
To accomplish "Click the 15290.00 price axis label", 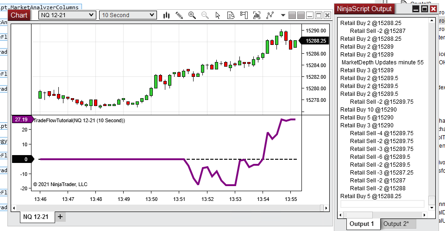I will [316, 31].
